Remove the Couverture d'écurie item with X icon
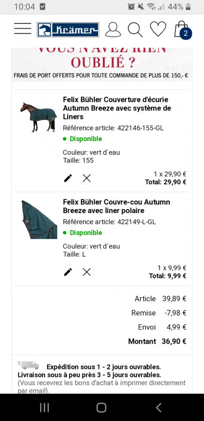 click(87, 178)
